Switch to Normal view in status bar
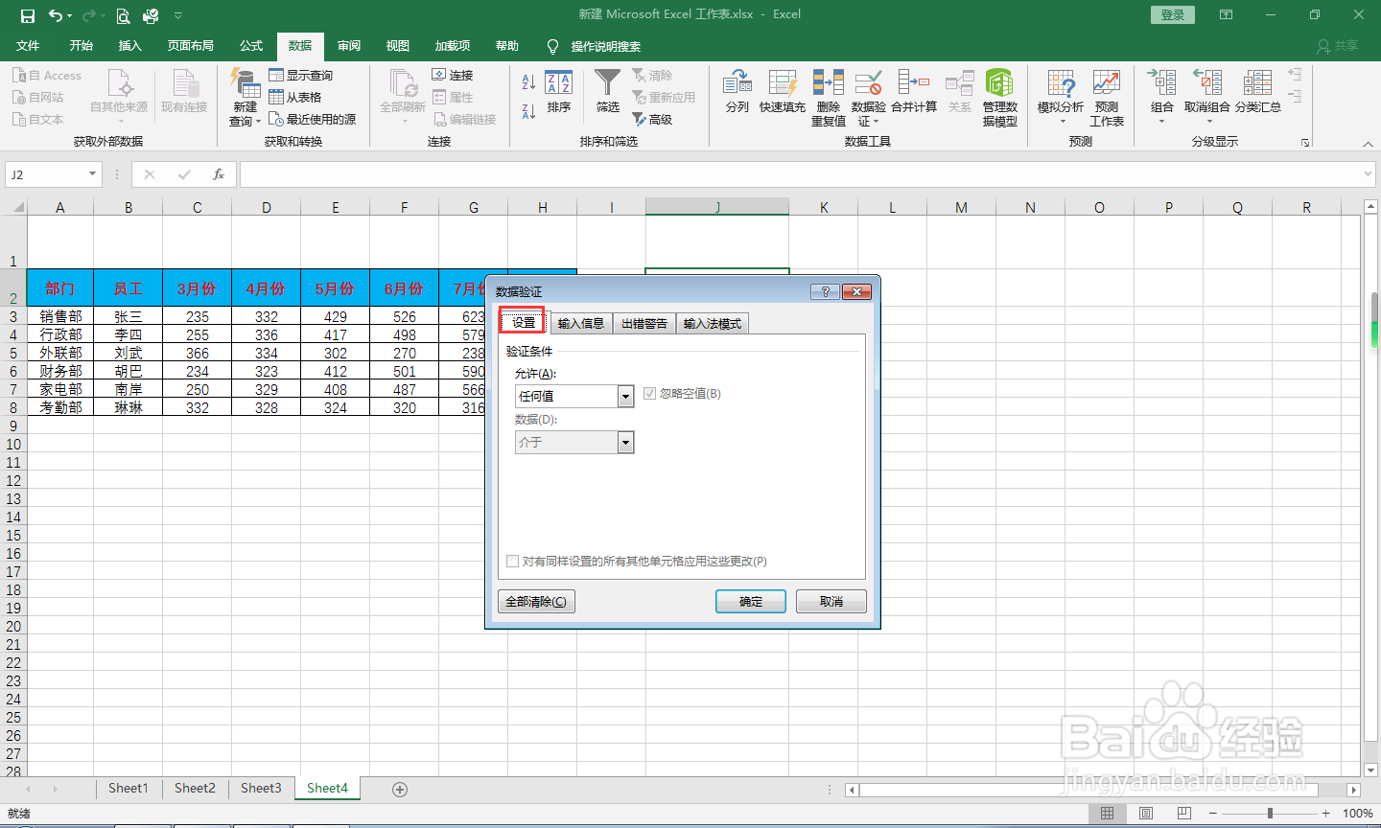The image size is (1381, 828). coord(1108,813)
